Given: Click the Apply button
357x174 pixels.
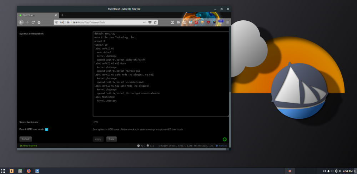Looking at the screenshot, I should pos(98,139).
